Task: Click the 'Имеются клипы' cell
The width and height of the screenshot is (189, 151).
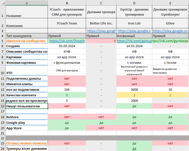Action: (x=27, y=84)
